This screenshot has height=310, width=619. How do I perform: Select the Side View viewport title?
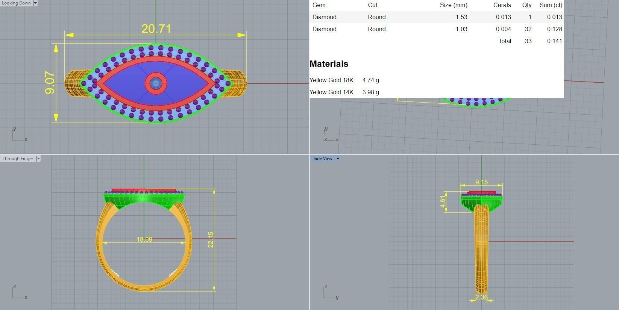323,159
